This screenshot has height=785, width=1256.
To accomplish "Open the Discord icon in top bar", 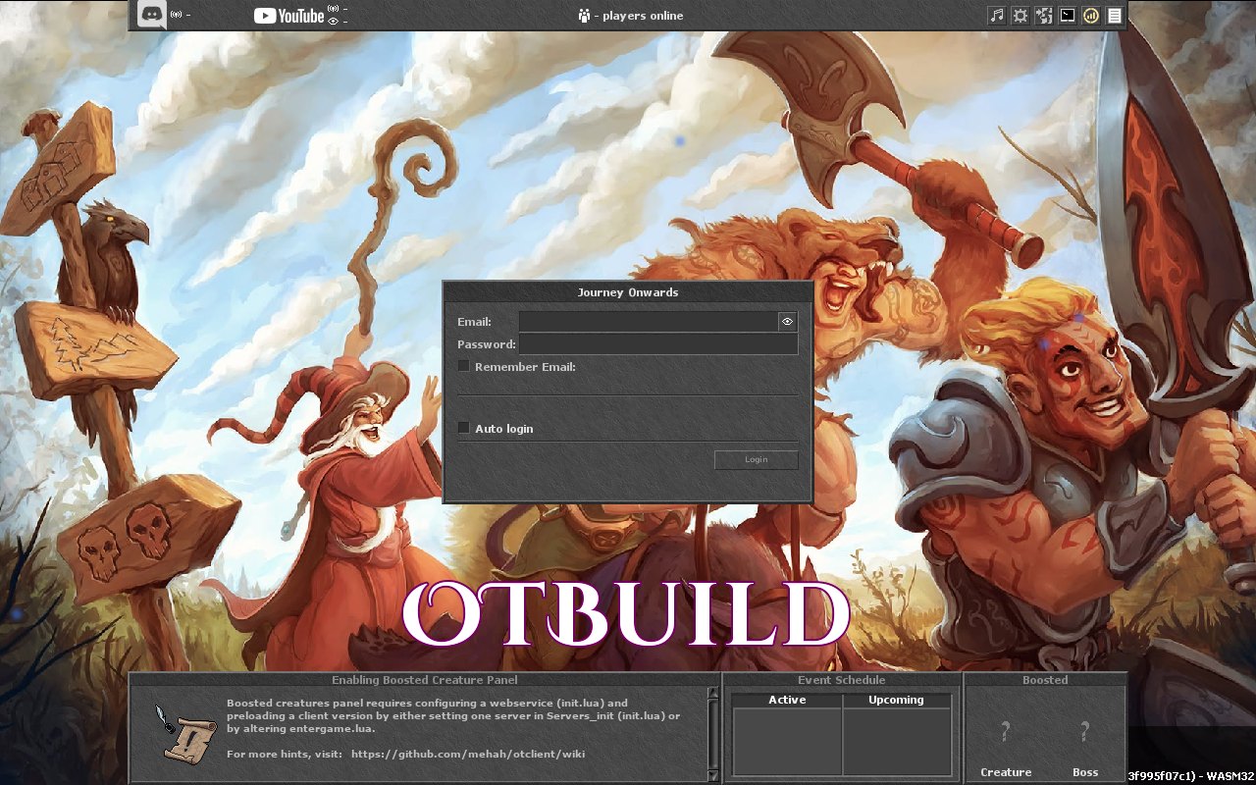I will click(151, 15).
